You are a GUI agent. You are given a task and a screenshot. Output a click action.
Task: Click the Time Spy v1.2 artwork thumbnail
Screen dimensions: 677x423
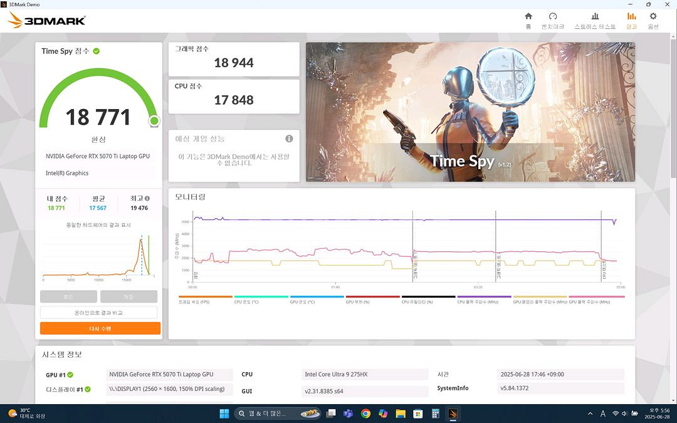(x=470, y=112)
